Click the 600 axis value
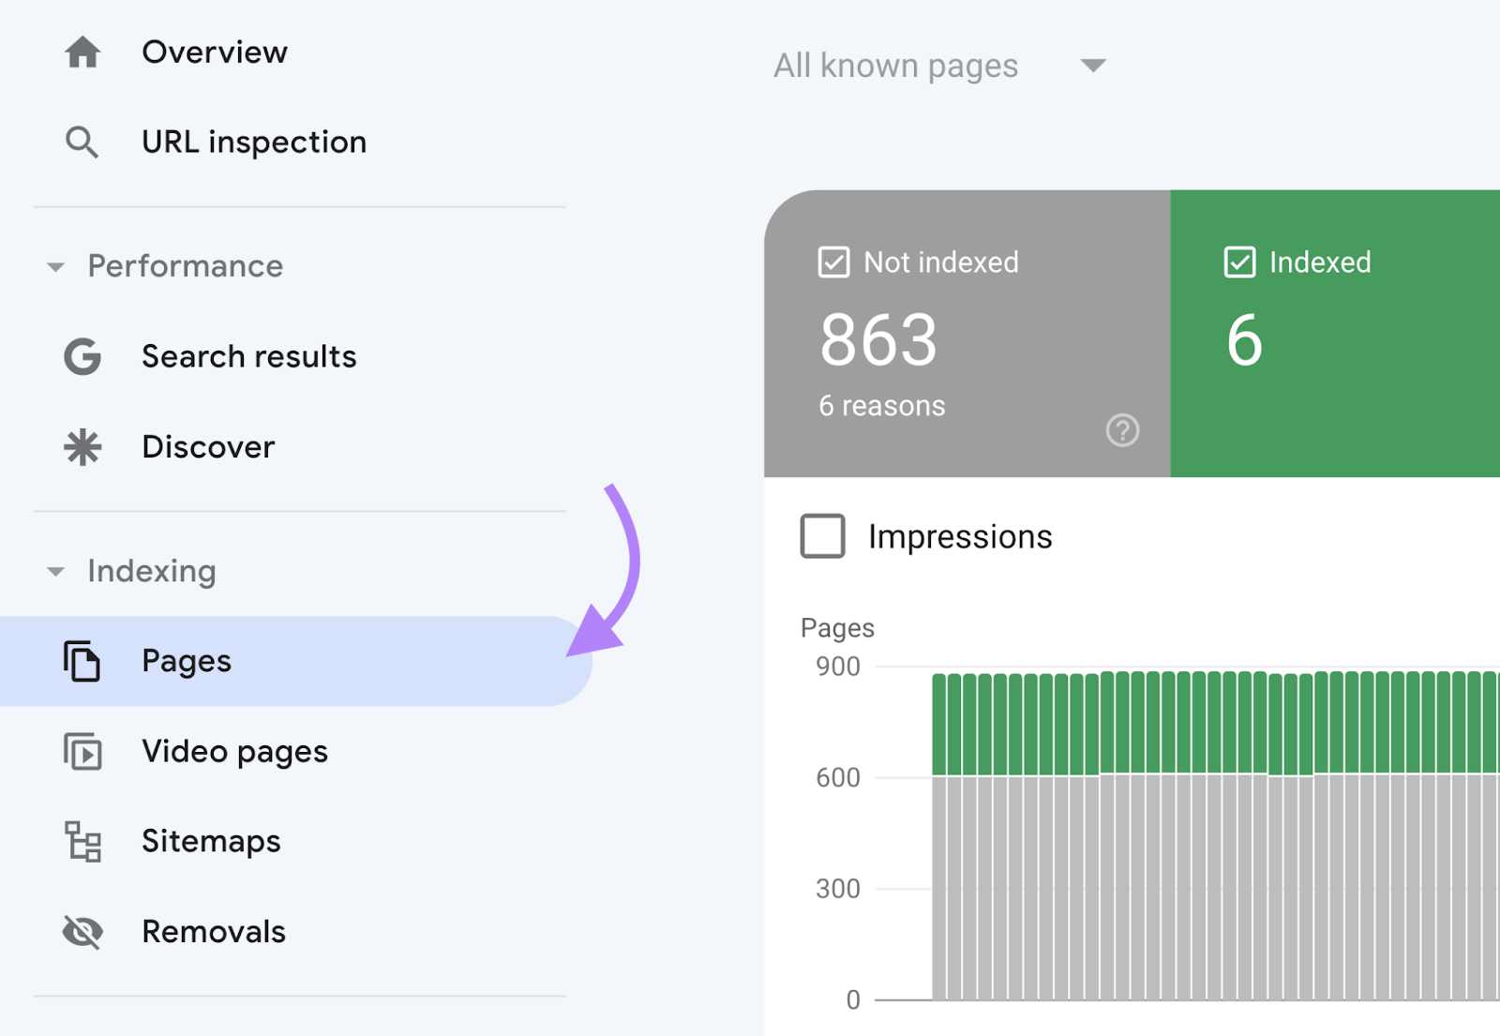The image size is (1500, 1036). pyautogui.click(x=838, y=777)
